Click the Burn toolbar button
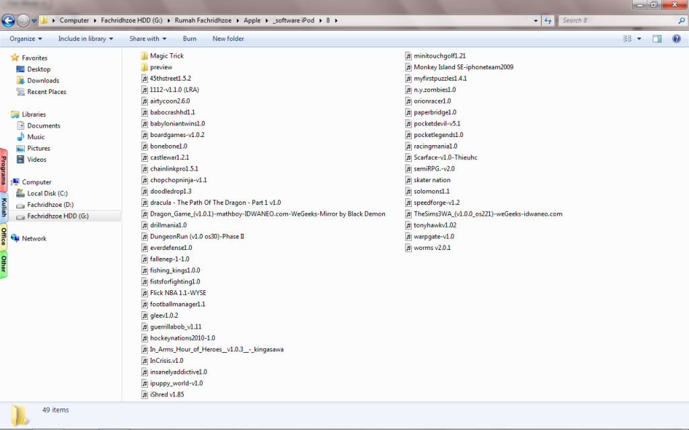Viewport: 689px width, 430px height. point(190,38)
